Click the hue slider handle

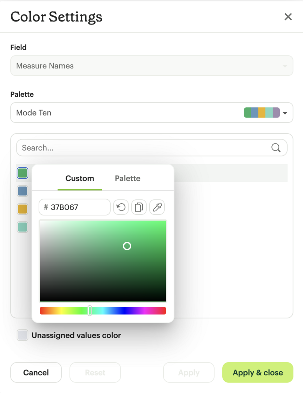click(90, 310)
